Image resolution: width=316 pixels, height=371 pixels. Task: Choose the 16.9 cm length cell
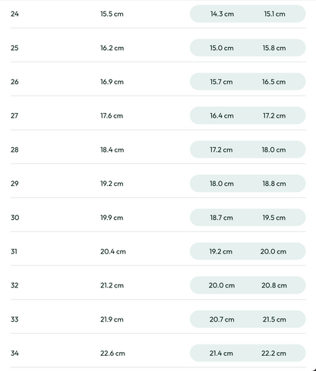(112, 82)
